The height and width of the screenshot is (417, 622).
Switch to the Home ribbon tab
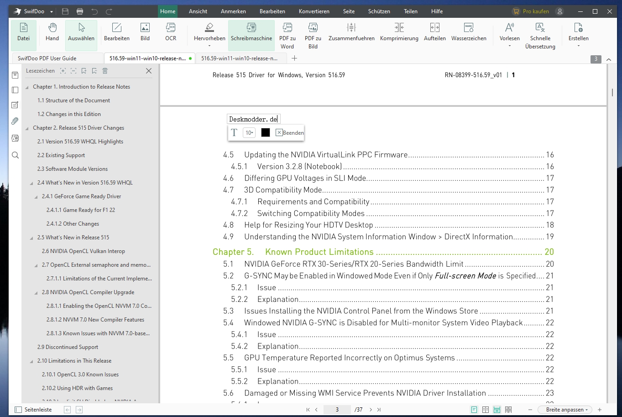(x=167, y=11)
